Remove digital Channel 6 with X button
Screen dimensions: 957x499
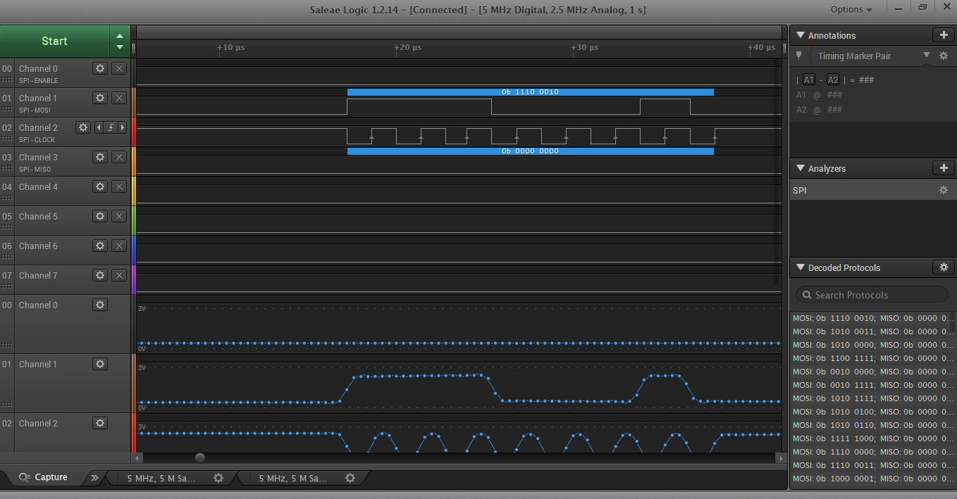(119, 246)
